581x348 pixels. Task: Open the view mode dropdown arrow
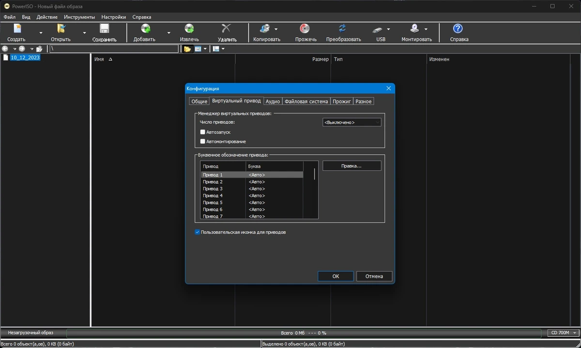205,49
